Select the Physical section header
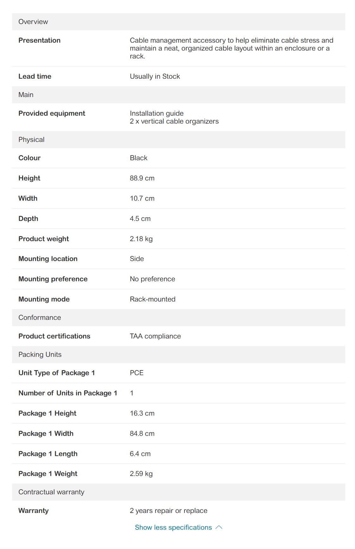Image resolution: width=355 pixels, height=549 pixels. [x=31, y=140]
